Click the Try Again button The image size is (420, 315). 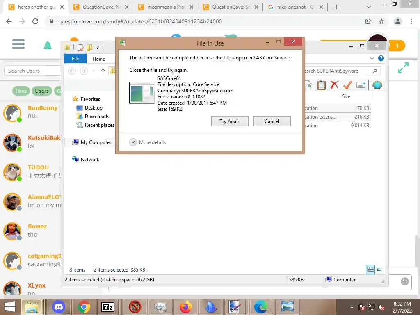[230, 121]
